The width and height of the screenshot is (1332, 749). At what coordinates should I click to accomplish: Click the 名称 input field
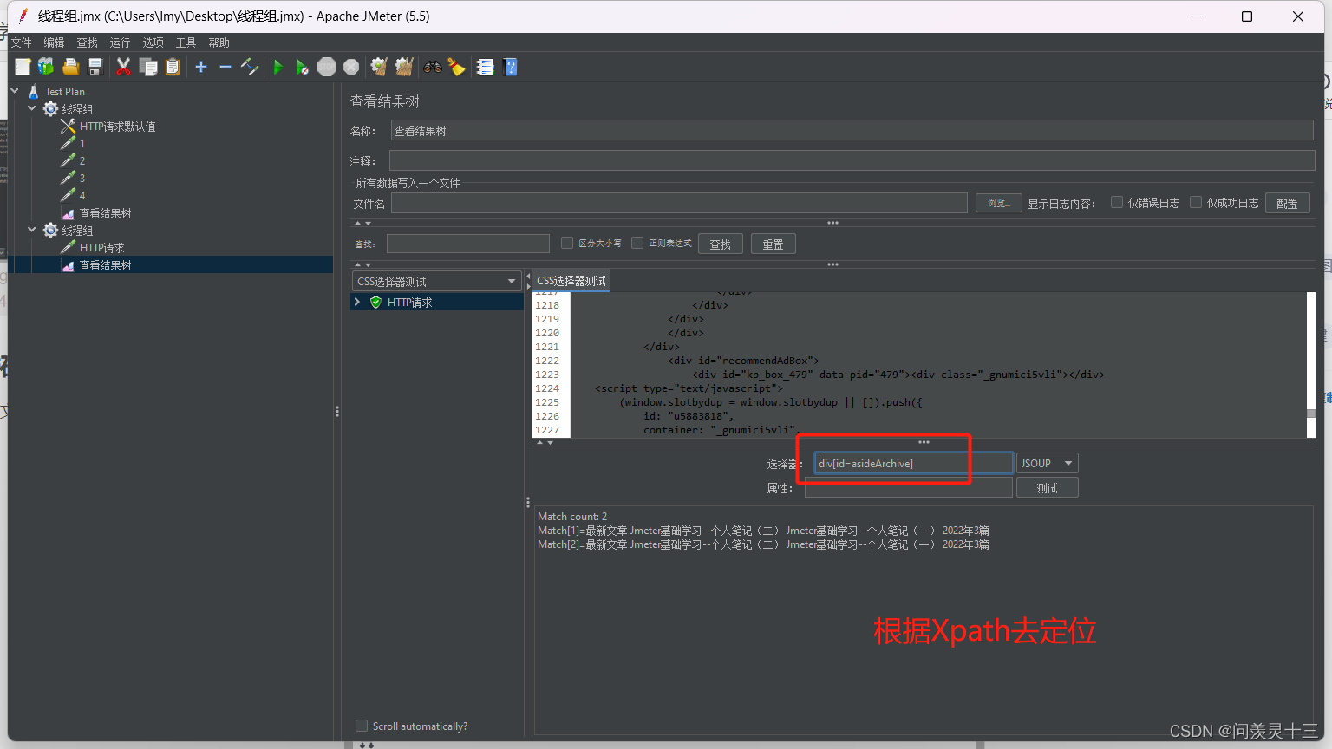(852, 131)
